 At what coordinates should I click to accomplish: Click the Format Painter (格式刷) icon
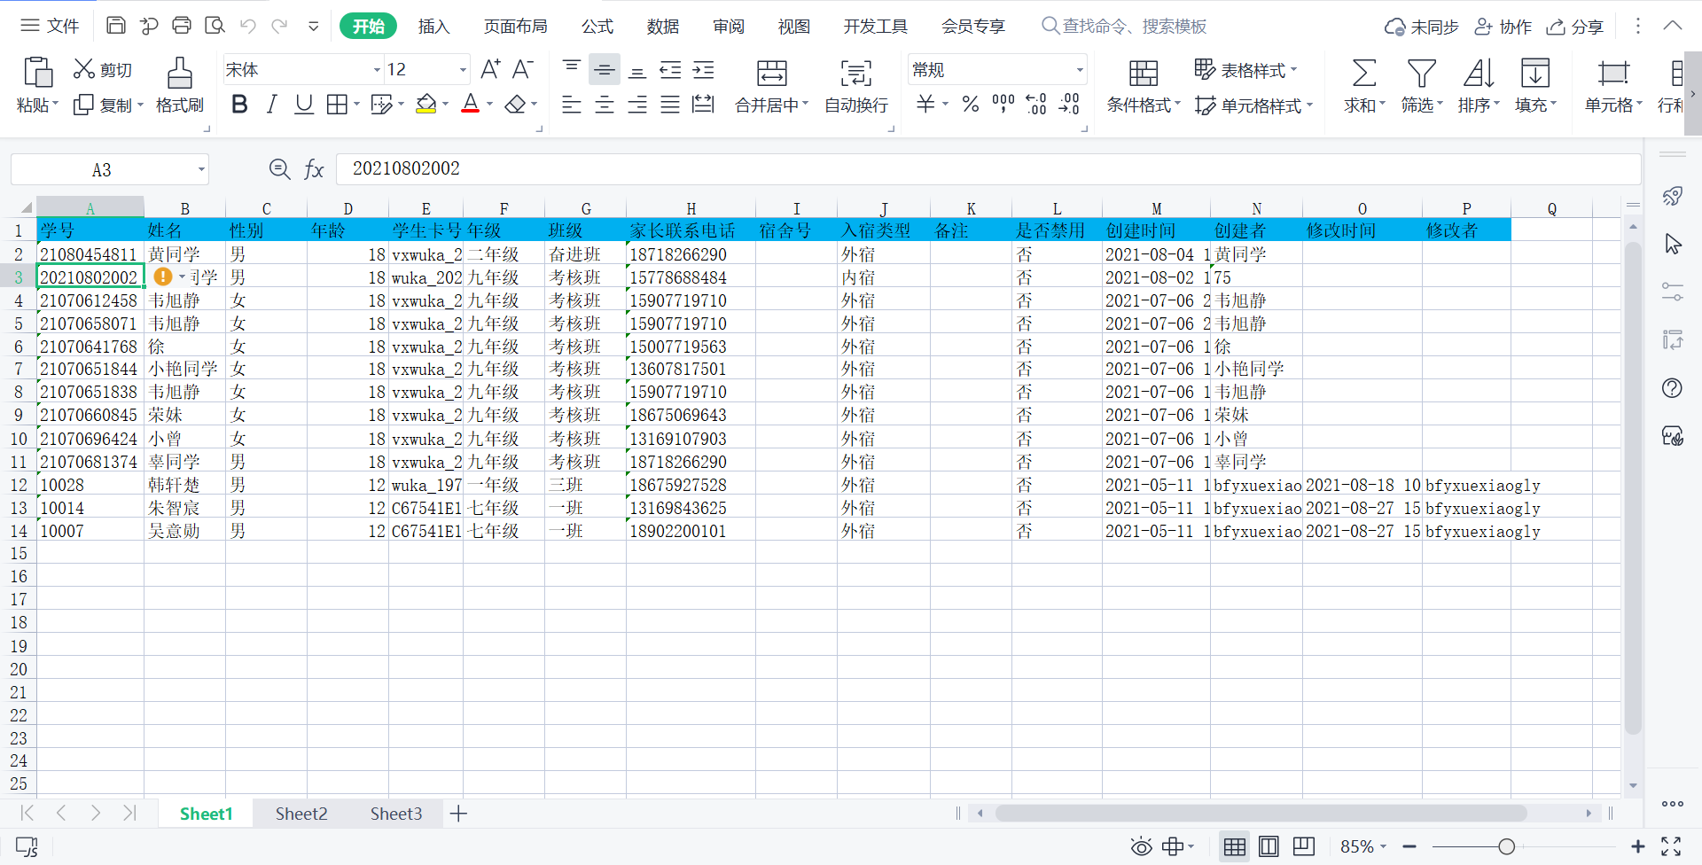pyautogui.click(x=180, y=73)
